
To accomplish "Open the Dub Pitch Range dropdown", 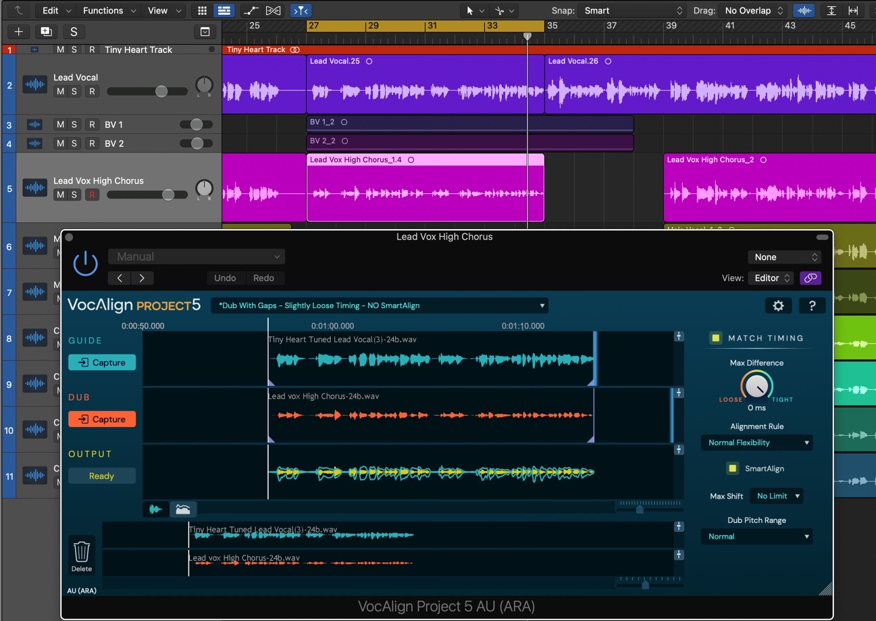I will click(x=756, y=537).
